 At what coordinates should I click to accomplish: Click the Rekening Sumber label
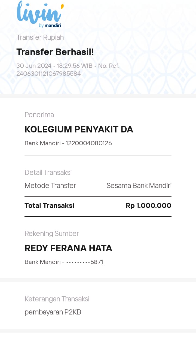(x=52, y=234)
